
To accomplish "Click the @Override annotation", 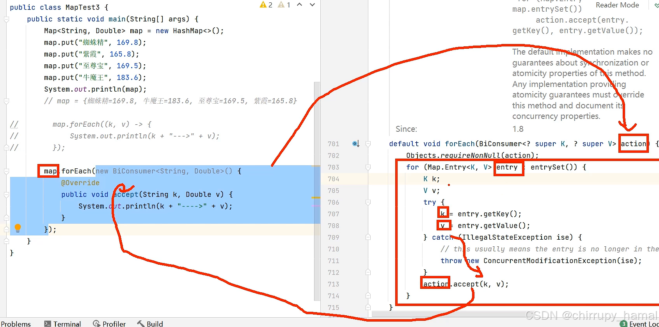I will [80, 183].
